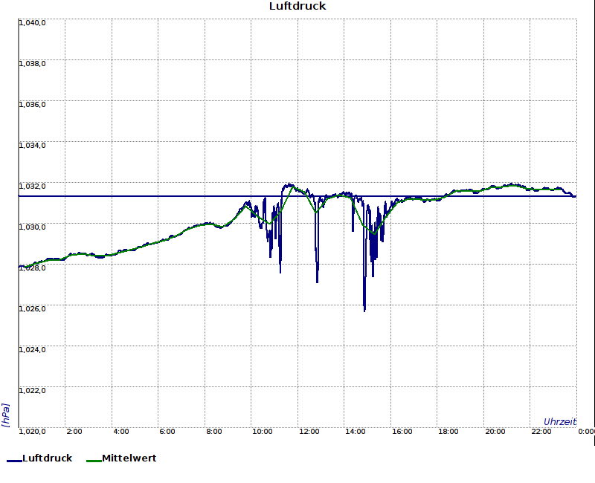Click the green Mittelwert legend color line
Screen dimensions: 595x483
tap(94, 461)
